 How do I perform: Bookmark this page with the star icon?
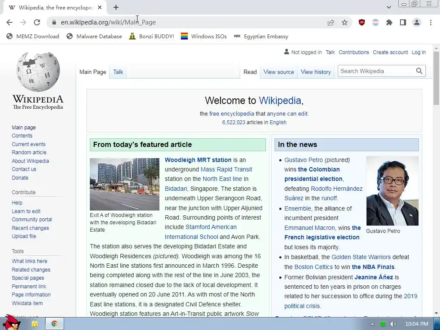345,22
